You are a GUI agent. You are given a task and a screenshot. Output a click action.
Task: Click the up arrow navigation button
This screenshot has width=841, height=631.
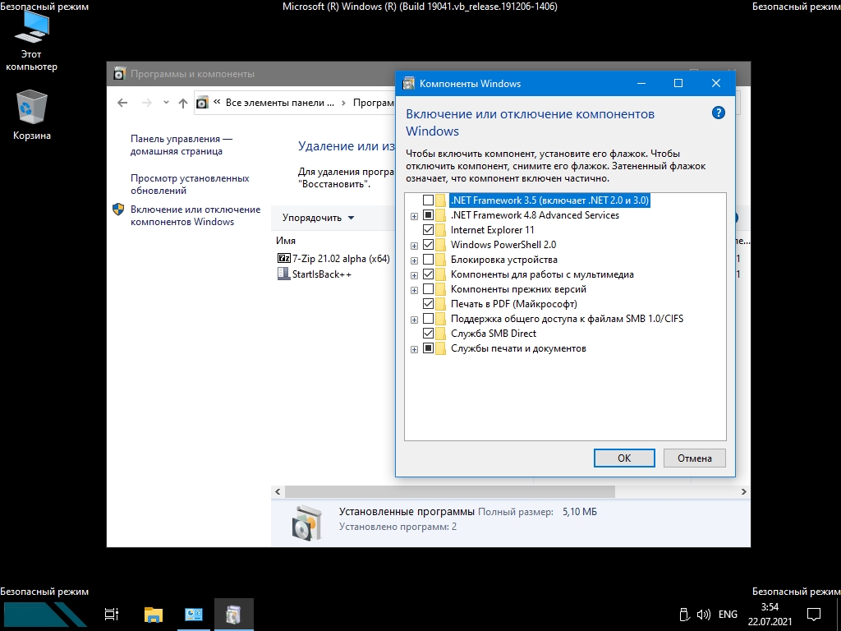point(183,103)
